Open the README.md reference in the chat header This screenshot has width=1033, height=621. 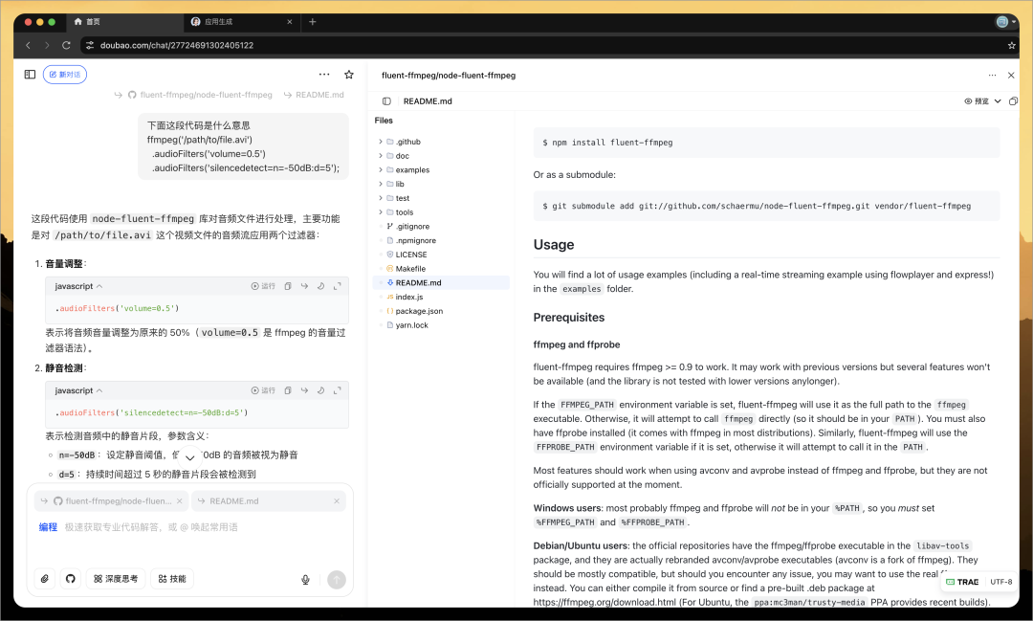[x=315, y=95]
